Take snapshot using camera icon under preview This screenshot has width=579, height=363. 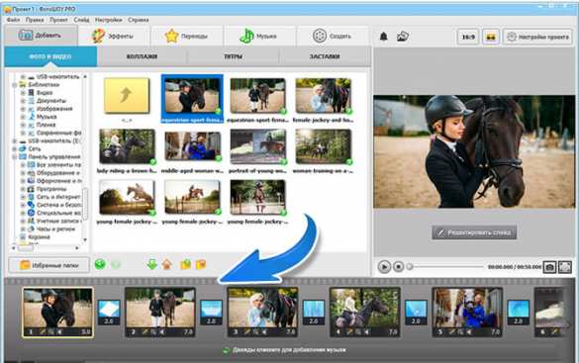coord(549,267)
